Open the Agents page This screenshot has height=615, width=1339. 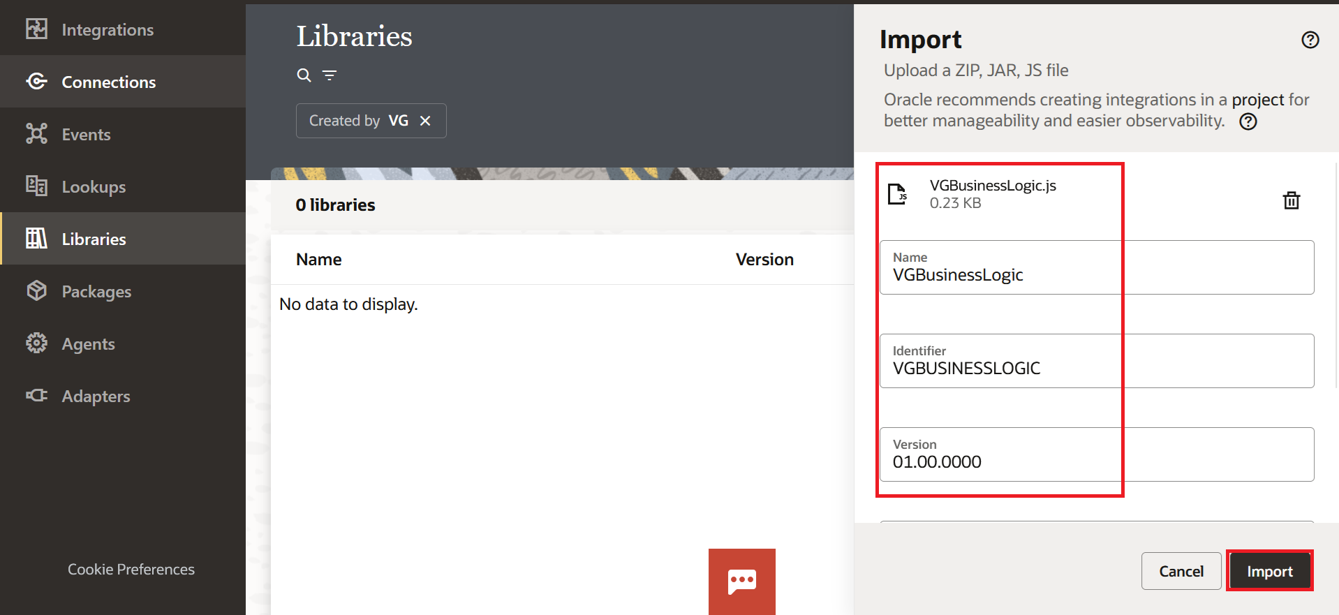coord(88,344)
